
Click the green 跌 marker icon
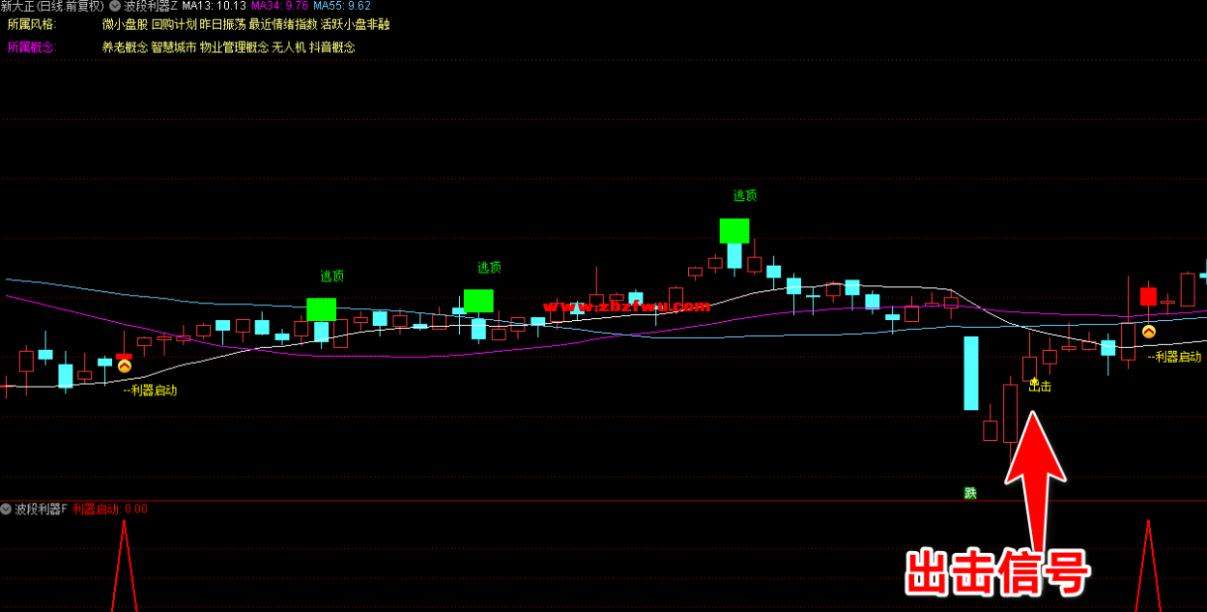(970, 492)
